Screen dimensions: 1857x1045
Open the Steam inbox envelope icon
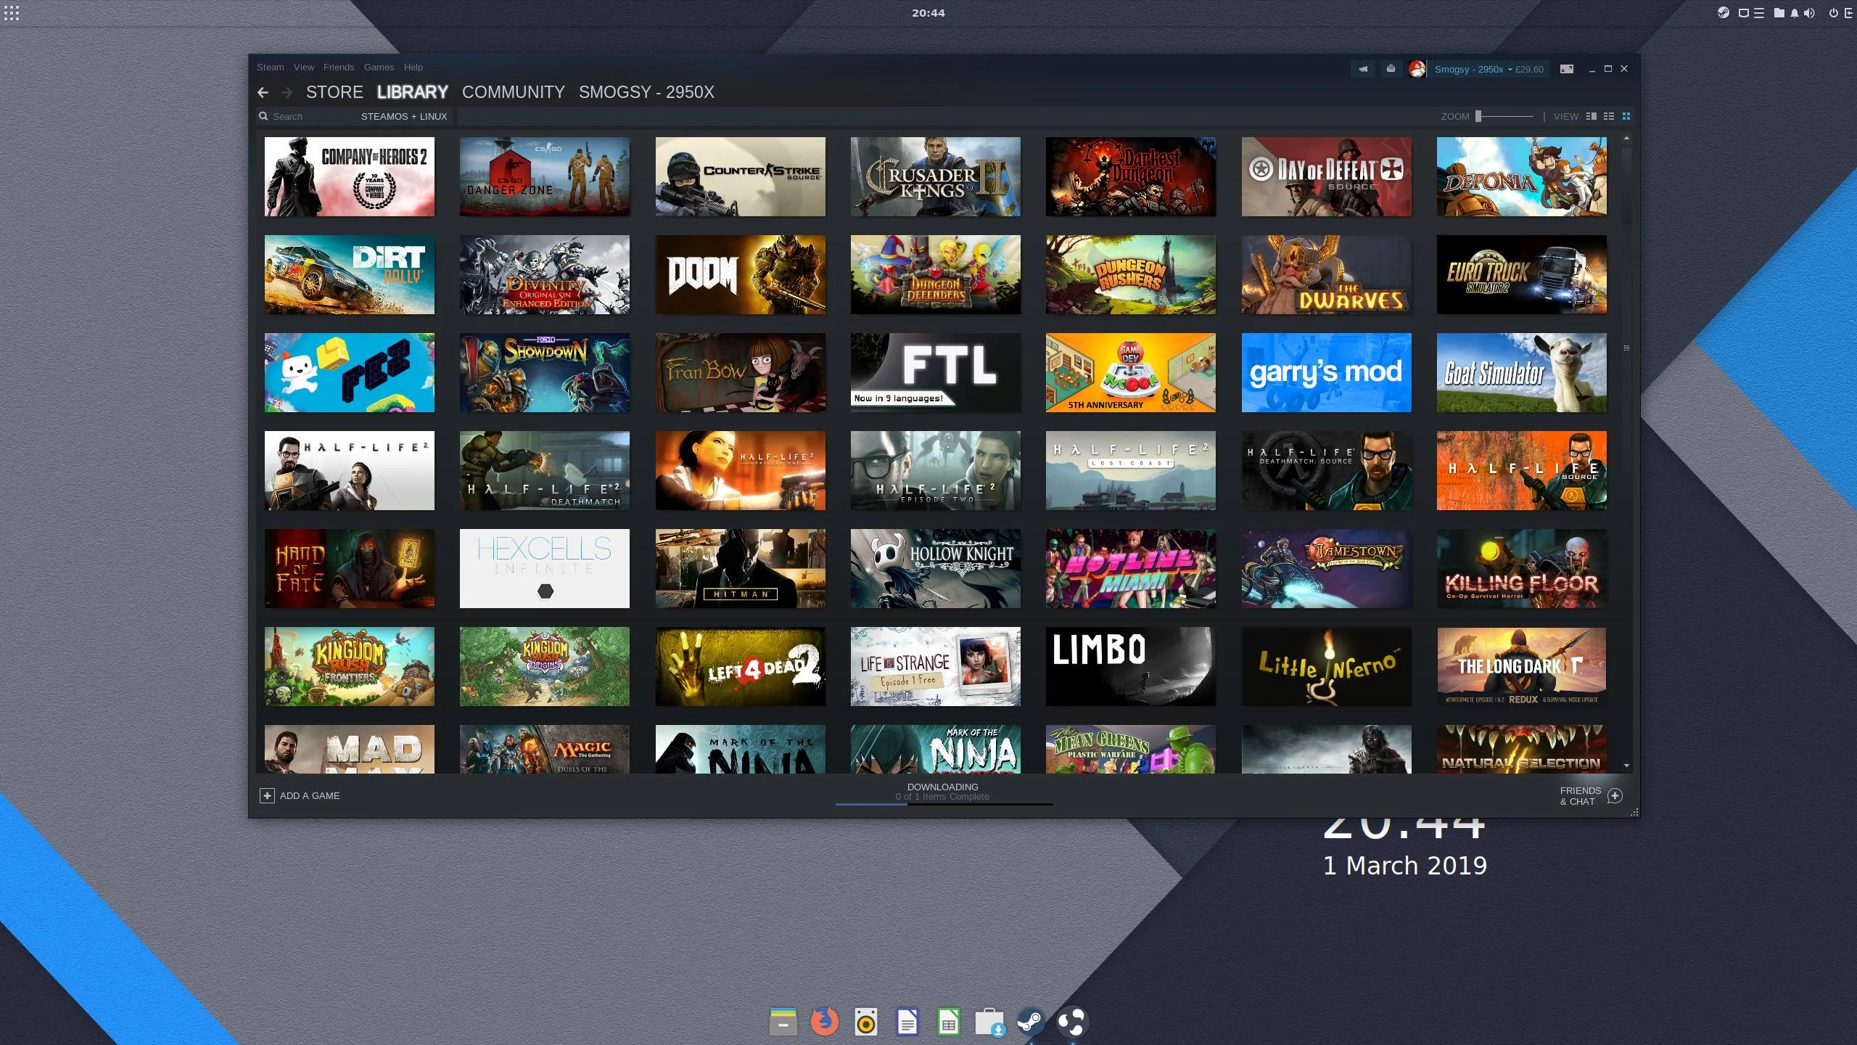[x=1391, y=69]
